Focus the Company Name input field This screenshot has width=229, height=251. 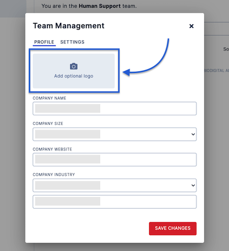[114, 109]
